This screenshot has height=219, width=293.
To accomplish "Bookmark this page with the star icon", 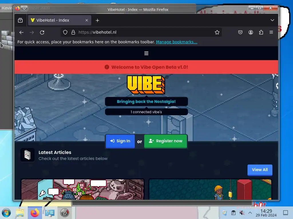I will (x=217, y=32).
